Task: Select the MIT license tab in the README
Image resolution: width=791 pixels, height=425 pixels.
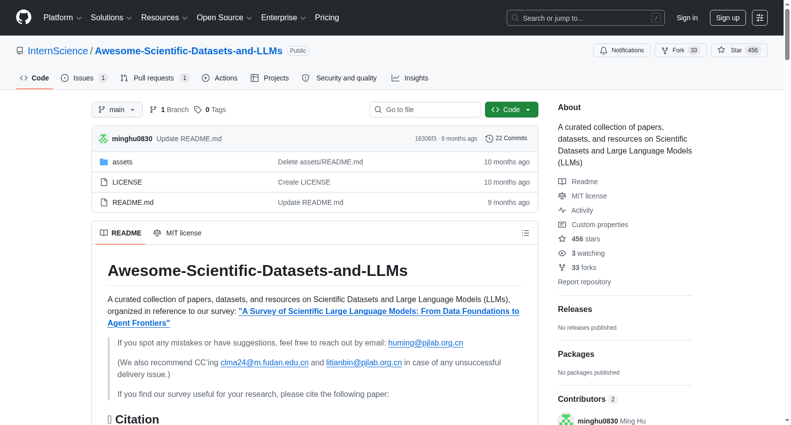Action: click(x=177, y=233)
